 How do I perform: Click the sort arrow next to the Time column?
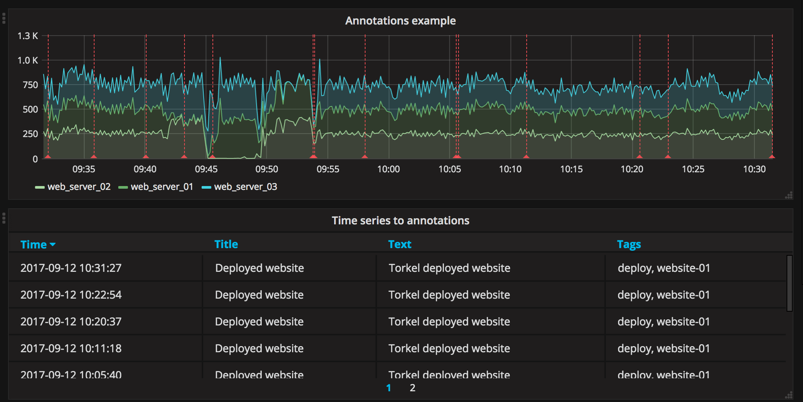click(x=53, y=245)
